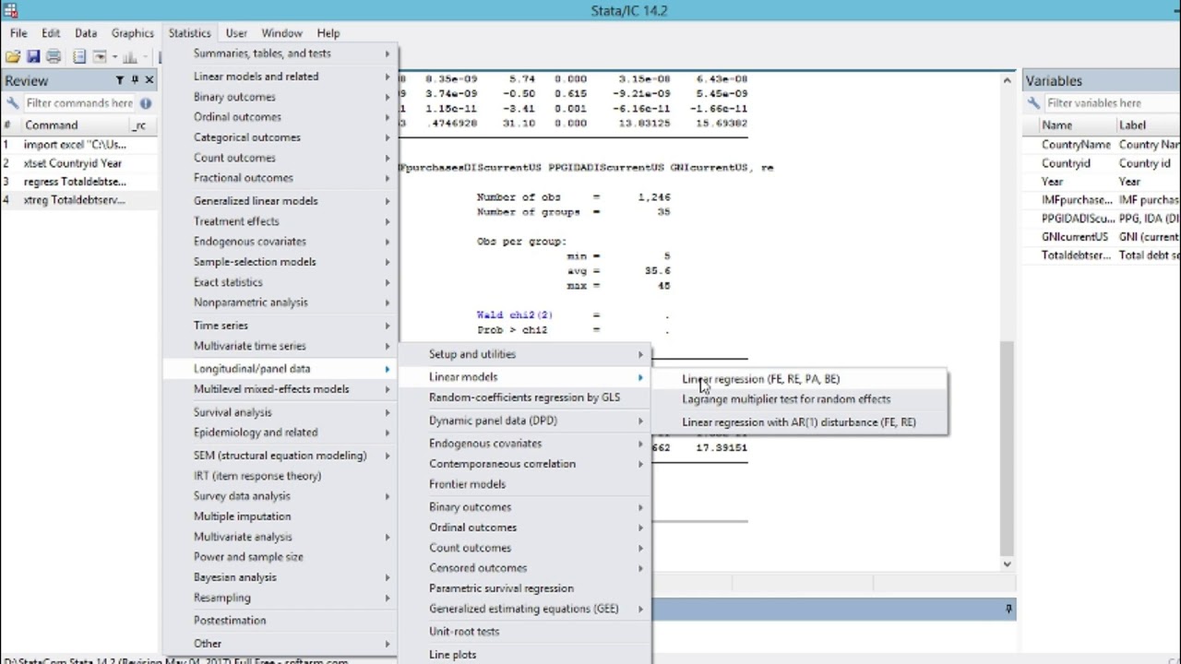The width and height of the screenshot is (1181, 664).
Task: Open the Data menu
Action: (x=86, y=33)
